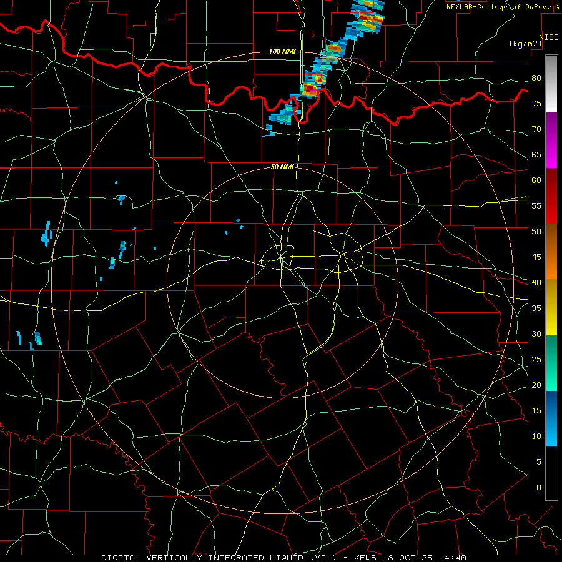
Task: Click the yellow segment of color bar
Action: pyautogui.click(x=551, y=307)
